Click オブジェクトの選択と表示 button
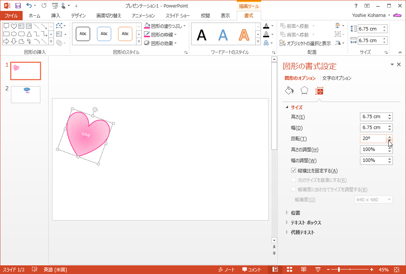Viewport: 406px width, 274px height. pos(305,43)
